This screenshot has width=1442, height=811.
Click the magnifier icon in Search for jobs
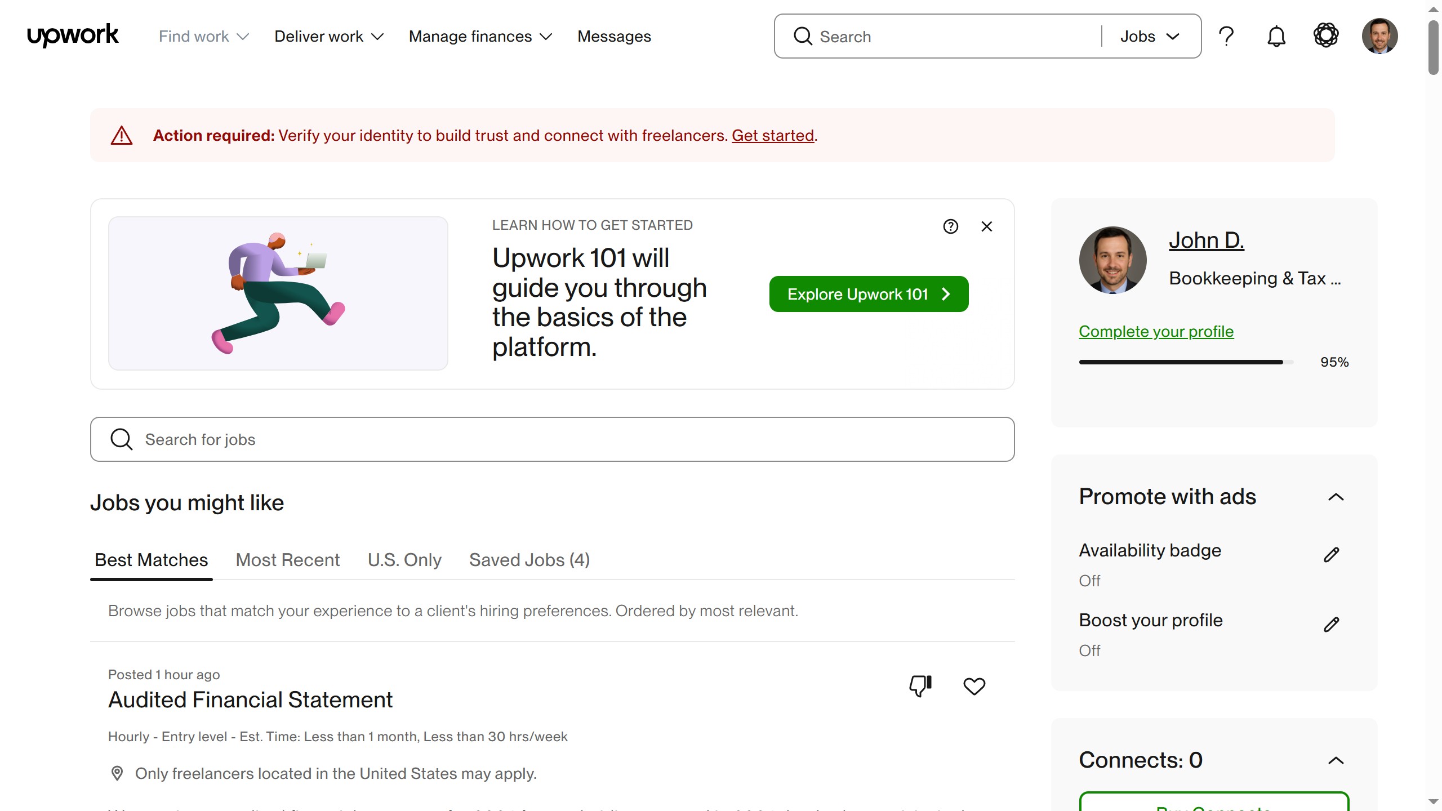point(122,439)
